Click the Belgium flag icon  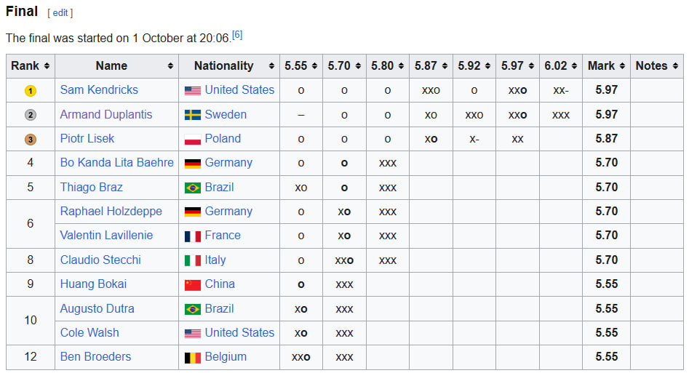point(193,357)
